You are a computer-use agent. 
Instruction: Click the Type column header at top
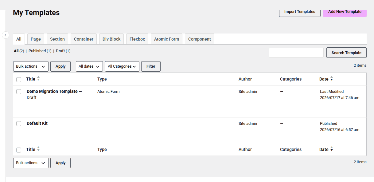102,79
